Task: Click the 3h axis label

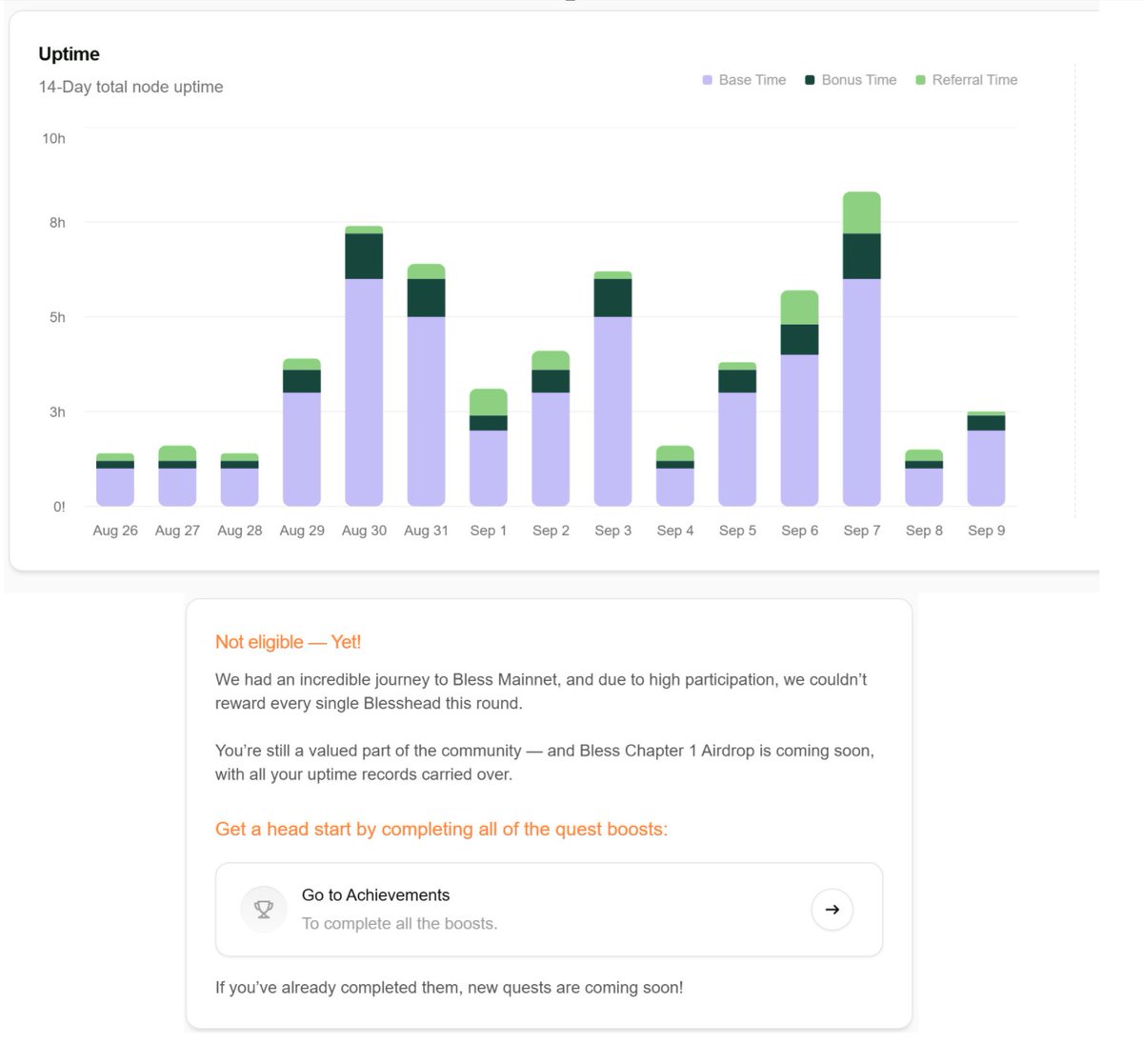Action: [57, 412]
